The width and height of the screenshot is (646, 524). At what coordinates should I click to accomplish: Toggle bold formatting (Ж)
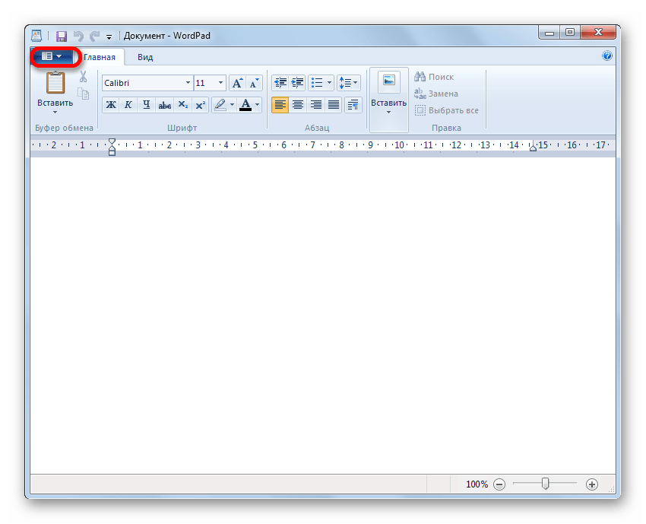111,105
